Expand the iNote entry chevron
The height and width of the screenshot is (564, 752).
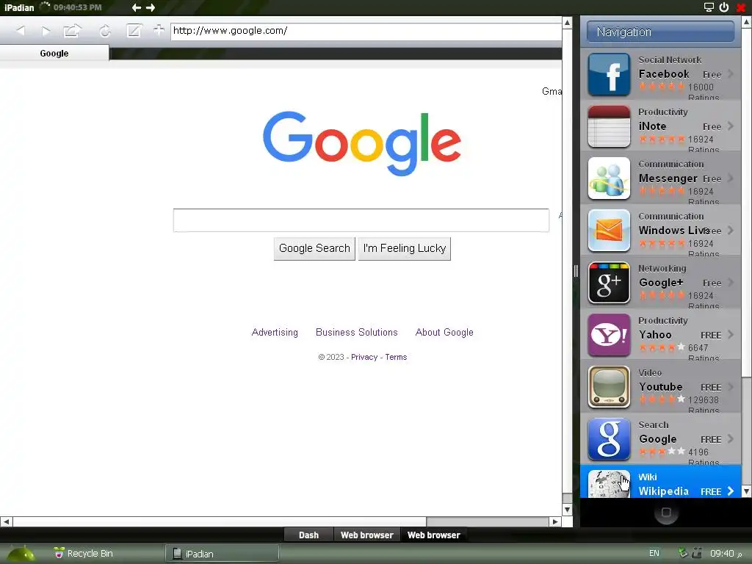731,126
